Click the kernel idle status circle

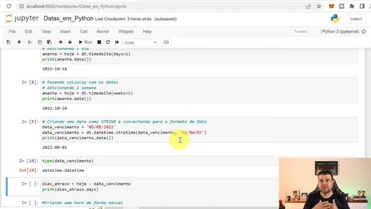[x=363, y=31]
